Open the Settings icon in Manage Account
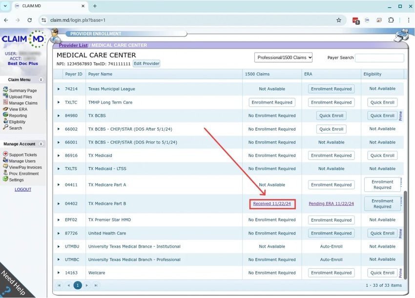The image size is (415, 298). coord(5,179)
